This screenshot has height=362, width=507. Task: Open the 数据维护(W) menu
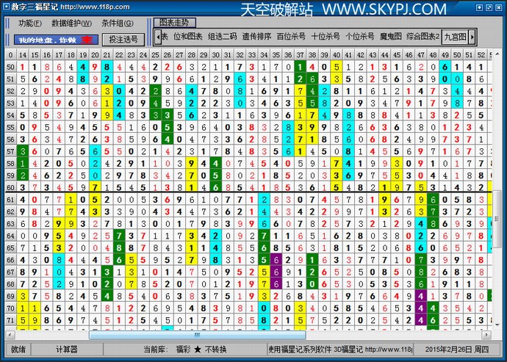[71, 23]
